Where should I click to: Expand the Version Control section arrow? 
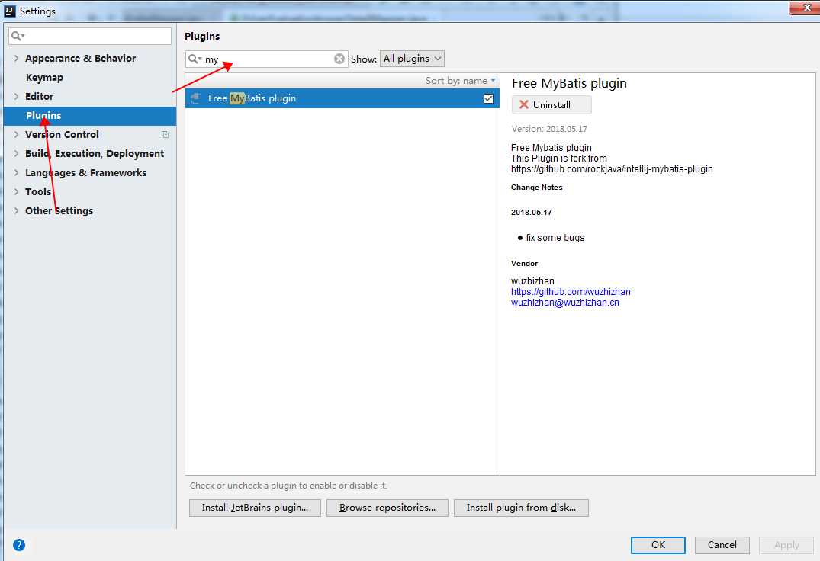16,134
